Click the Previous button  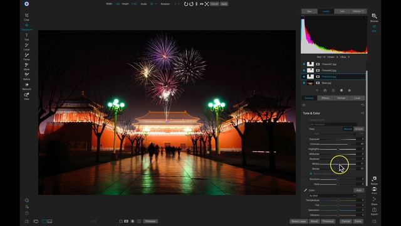[x=328, y=222]
